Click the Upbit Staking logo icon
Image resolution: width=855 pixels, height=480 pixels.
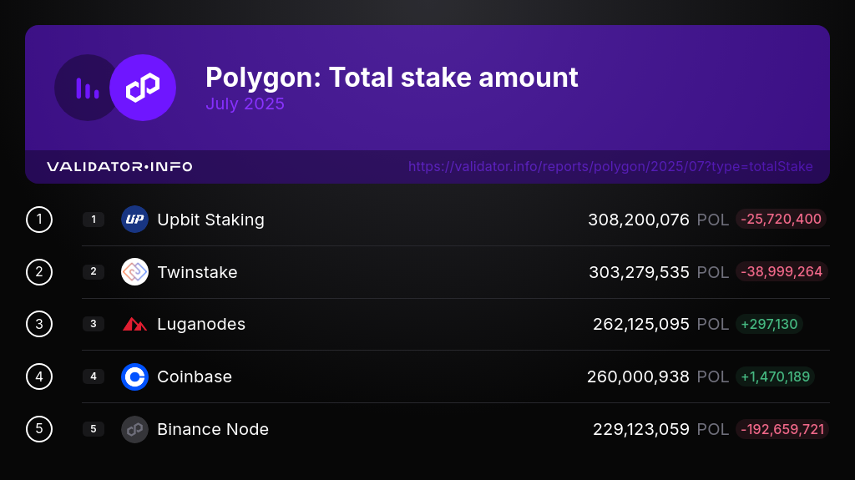(x=134, y=220)
